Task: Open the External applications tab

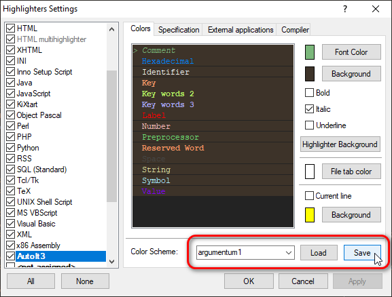Action: coord(240,30)
